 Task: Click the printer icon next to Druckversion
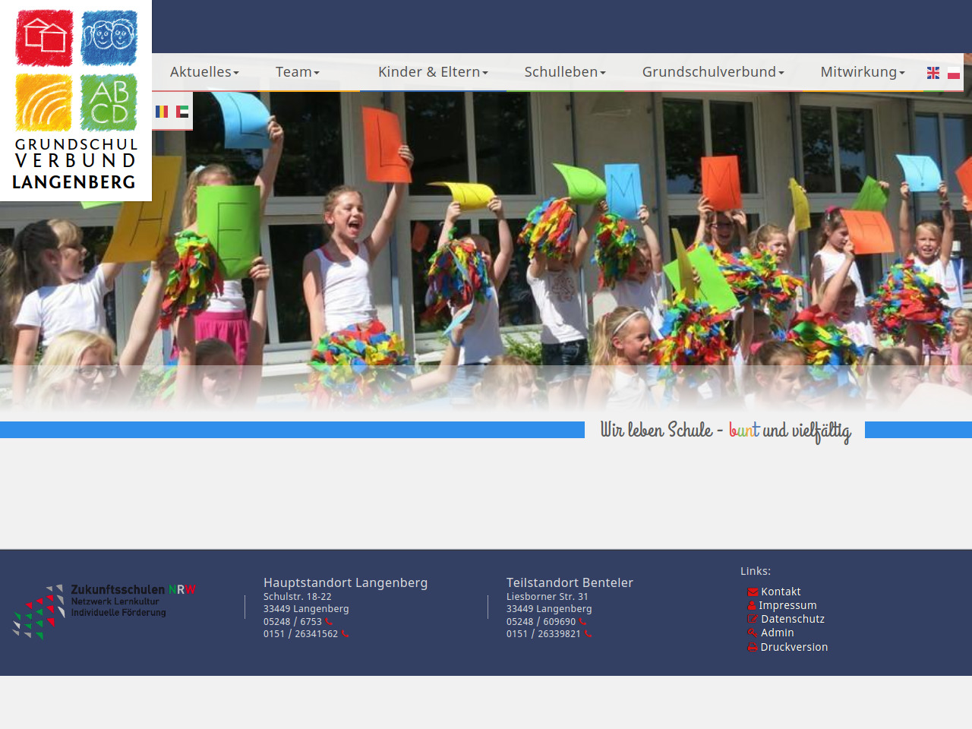pyautogui.click(x=753, y=647)
